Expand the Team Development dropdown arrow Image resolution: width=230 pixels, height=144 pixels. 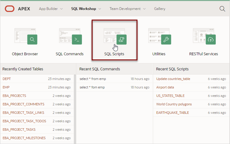144,9
